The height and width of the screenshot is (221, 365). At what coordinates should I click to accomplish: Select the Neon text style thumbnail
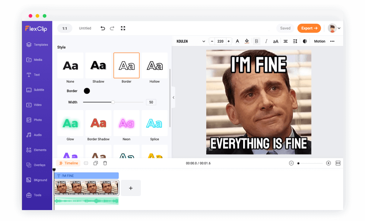[126, 123]
